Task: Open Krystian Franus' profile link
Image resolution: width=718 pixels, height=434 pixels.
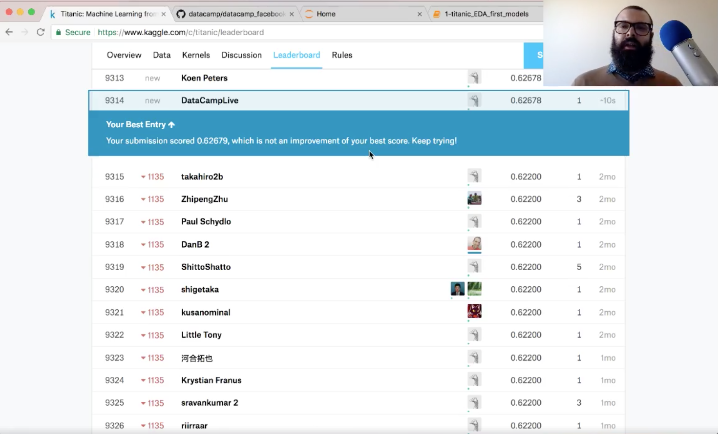Action: (x=211, y=380)
